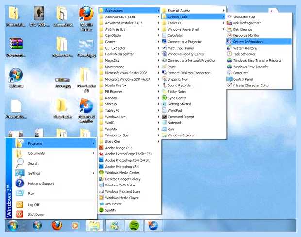Open XPS Viewer icon
The height and width of the screenshot is (237, 301).
pyautogui.click(x=101, y=204)
